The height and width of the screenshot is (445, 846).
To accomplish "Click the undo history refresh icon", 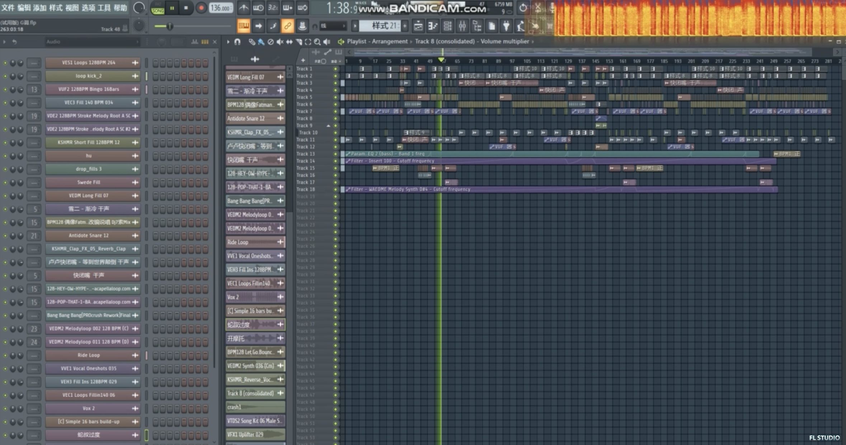I will click(523, 8).
